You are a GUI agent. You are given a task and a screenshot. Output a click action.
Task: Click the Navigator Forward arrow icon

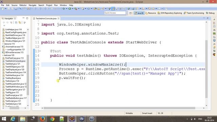tap(7, 22)
